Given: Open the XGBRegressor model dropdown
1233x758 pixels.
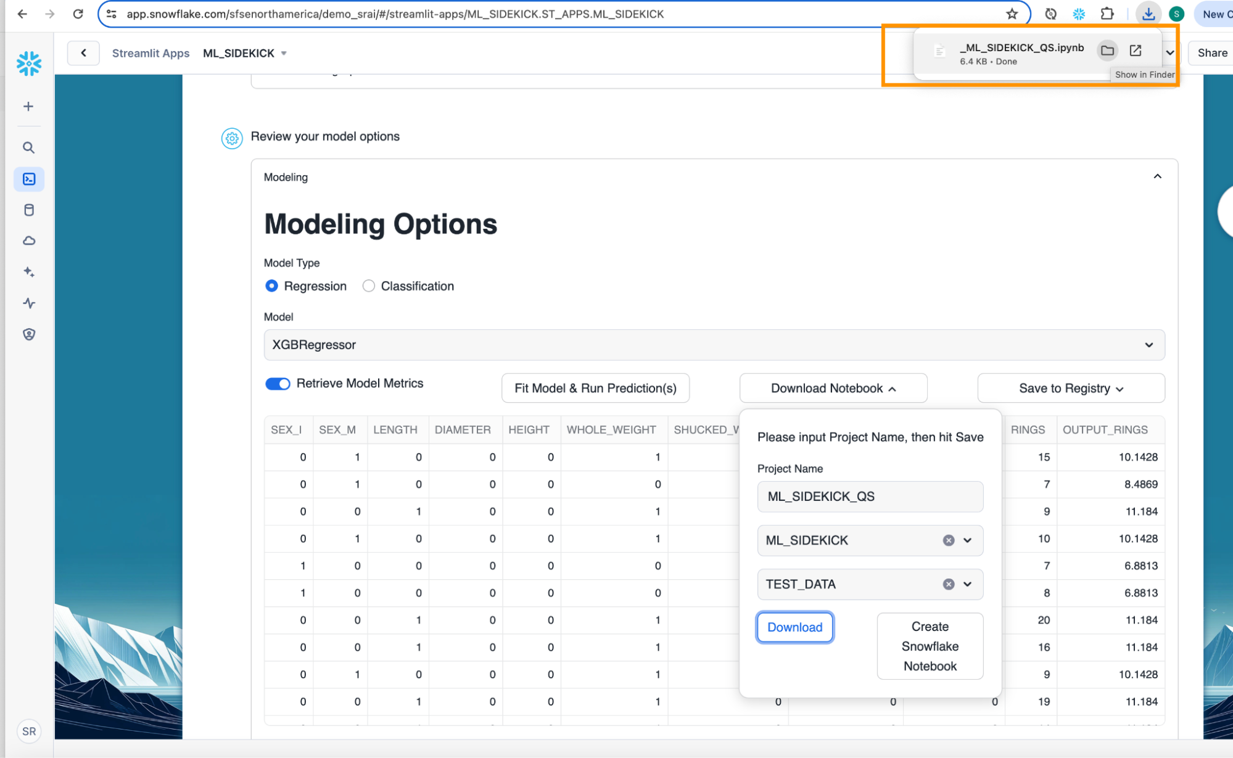Looking at the screenshot, I should pos(714,345).
